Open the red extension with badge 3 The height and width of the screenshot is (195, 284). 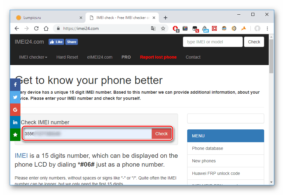[176, 29]
